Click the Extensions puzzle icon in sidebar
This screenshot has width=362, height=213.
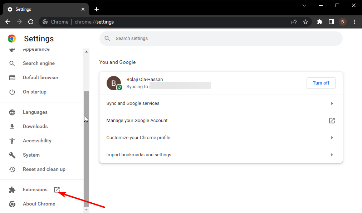point(12,190)
